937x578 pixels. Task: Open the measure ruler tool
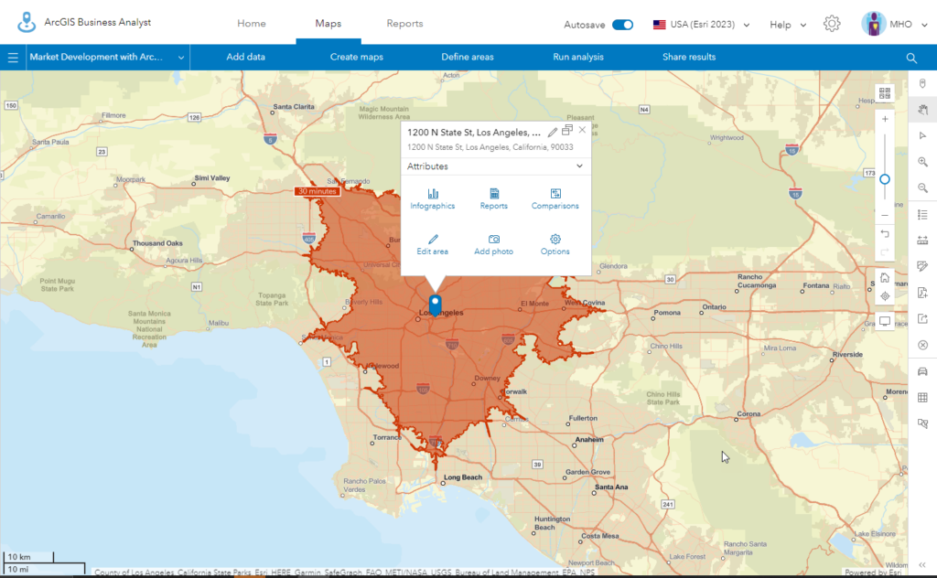click(922, 240)
